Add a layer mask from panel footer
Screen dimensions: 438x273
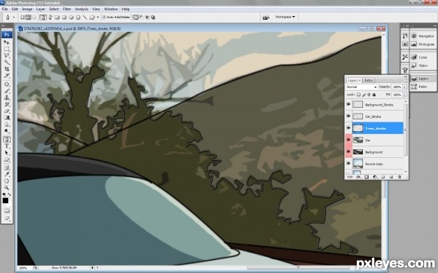[366, 177]
